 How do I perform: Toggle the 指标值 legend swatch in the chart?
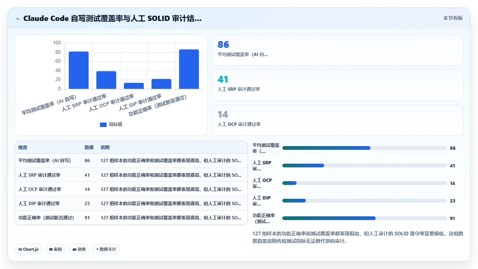[x=103, y=124]
